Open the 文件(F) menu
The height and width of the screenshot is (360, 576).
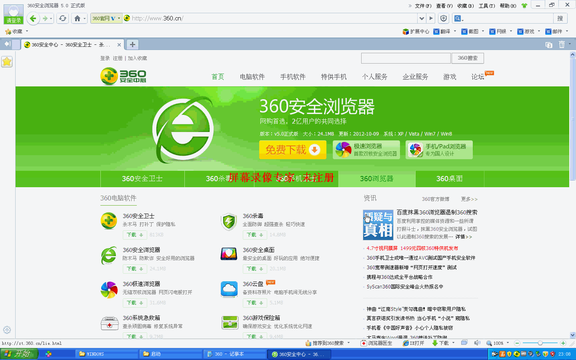423,6
